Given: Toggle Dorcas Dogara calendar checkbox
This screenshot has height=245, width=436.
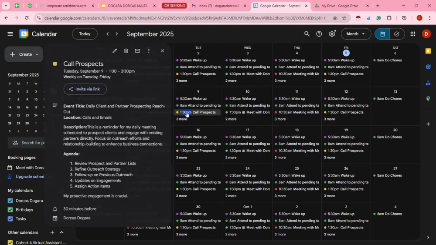Looking at the screenshot, I should (x=10, y=201).
